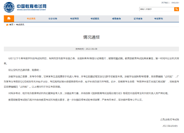Open the 成绩查询 menu tab

(x=116, y=19)
